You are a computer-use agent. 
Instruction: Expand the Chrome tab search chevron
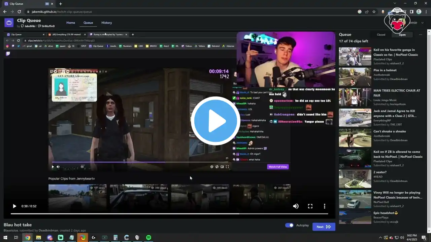pyautogui.click(x=395, y=3)
